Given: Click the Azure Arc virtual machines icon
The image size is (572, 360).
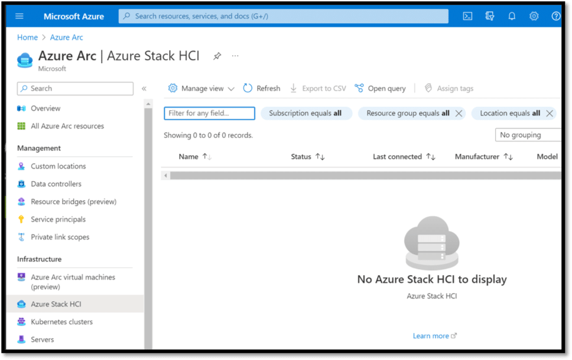Looking at the screenshot, I should [21, 277].
